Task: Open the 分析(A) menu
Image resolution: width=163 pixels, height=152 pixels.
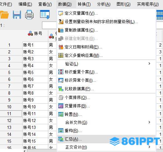Action: click(103, 4)
